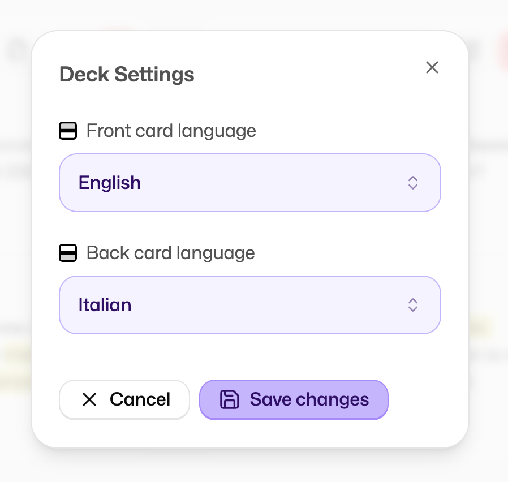The height and width of the screenshot is (482, 508).
Task: Click the X icon inside Cancel button
Action: (x=89, y=399)
